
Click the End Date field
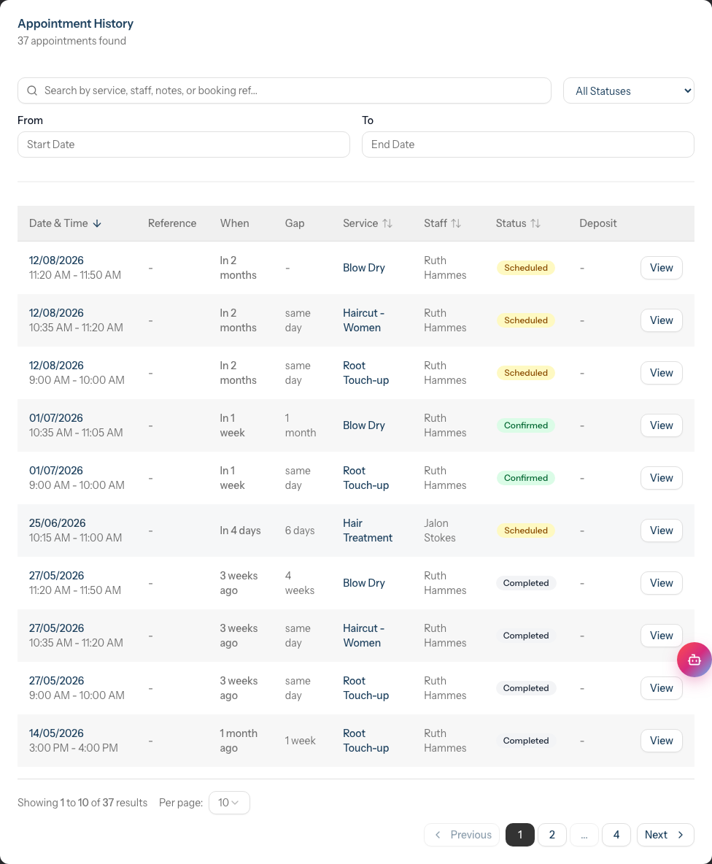coord(527,144)
